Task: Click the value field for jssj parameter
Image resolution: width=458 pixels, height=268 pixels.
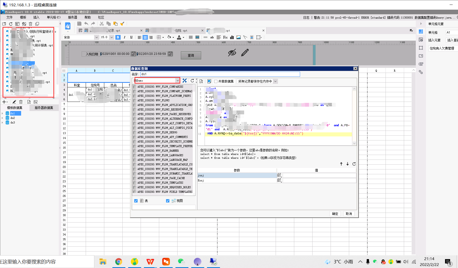Action: click(x=319, y=176)
